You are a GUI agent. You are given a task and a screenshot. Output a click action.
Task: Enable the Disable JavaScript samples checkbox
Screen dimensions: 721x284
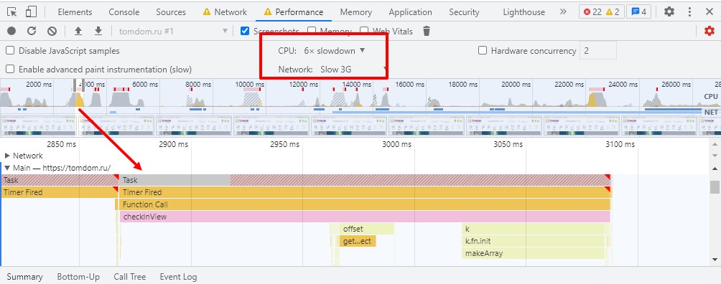point(9,50)
